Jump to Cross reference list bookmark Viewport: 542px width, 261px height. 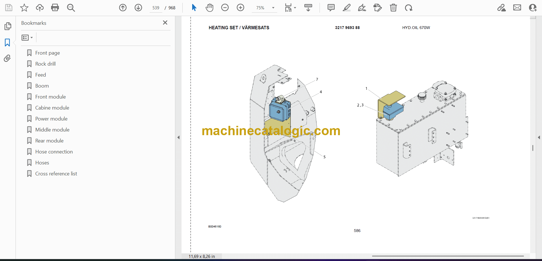[x=56, y=174]
